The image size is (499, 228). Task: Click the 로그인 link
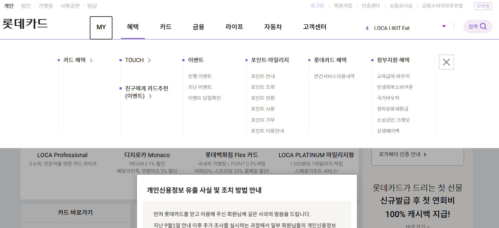[x=317, y=6]
